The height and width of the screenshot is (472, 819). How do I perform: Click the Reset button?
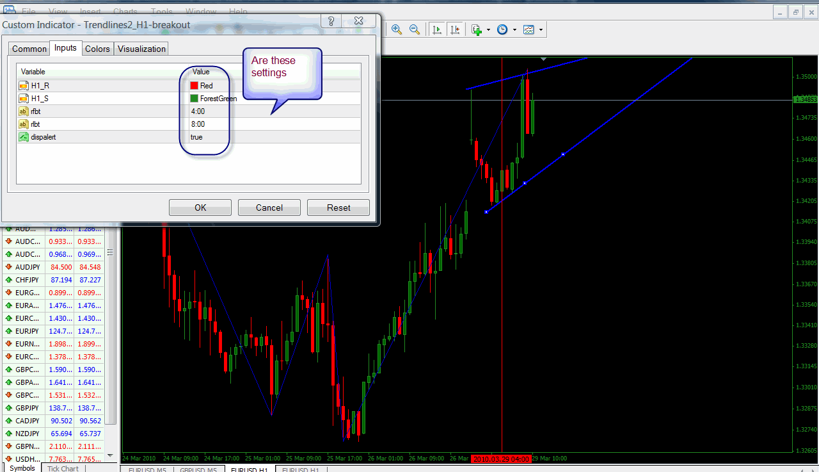pos(338,208)
